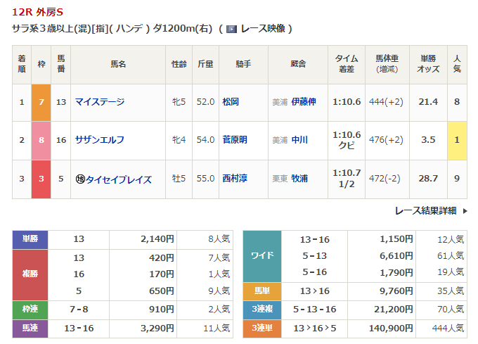Screen dimensions: 478x344
Task: Open jockey 西村淳 profile
Action: [x=235, y=179]
